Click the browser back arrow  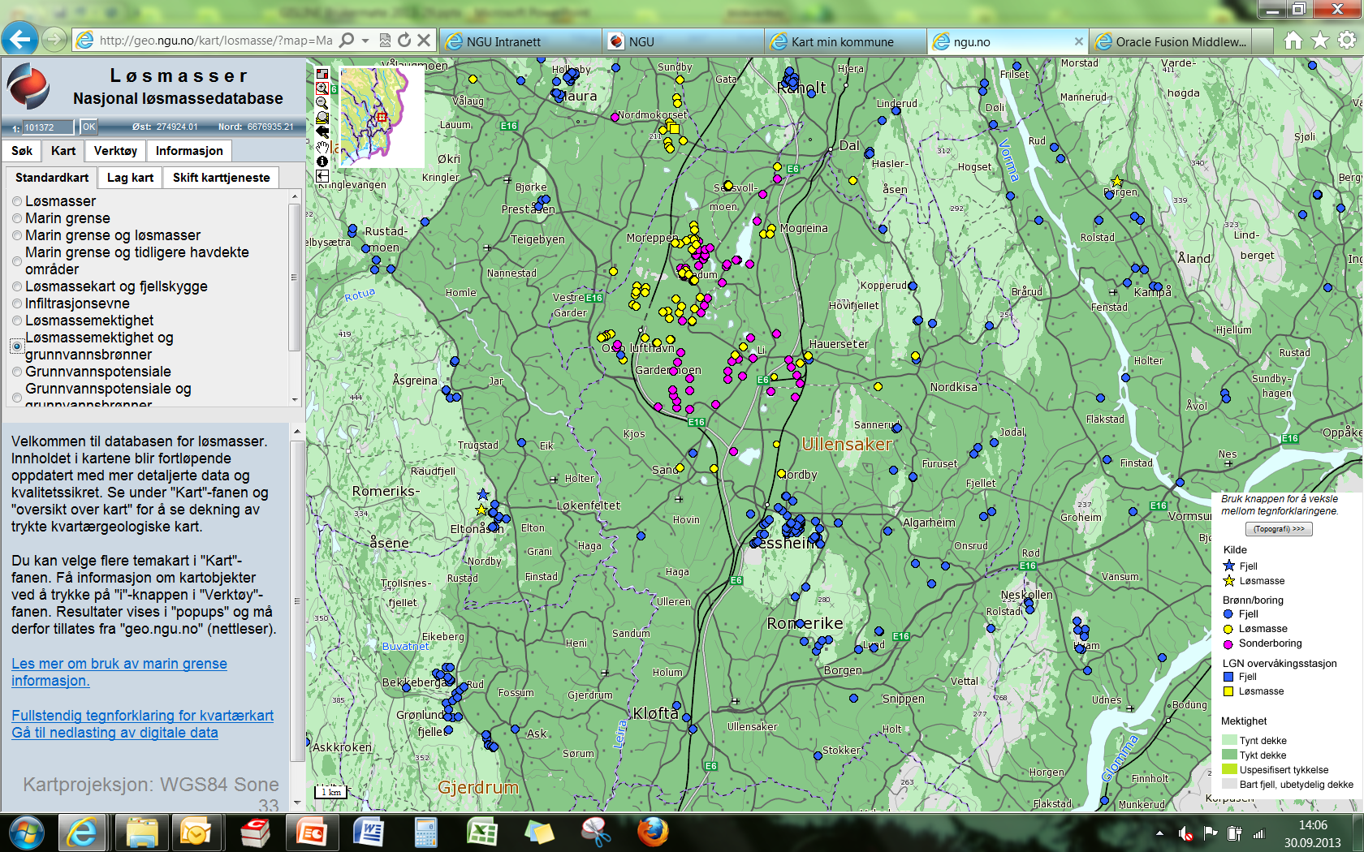(20, 38)
